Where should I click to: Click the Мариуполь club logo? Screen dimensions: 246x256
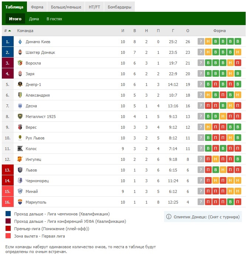(x=20, y=202)
